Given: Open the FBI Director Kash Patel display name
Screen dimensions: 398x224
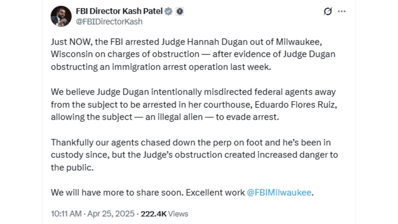Looking at the screenshot, I should pyautogui.click(x=120, y=12).
